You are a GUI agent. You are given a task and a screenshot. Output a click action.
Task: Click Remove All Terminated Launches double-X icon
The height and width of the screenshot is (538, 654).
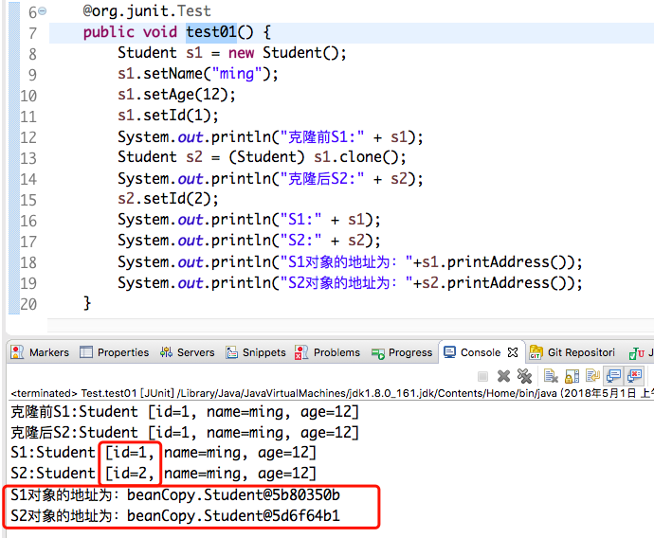pyautogui.click(x=524, y=376)
